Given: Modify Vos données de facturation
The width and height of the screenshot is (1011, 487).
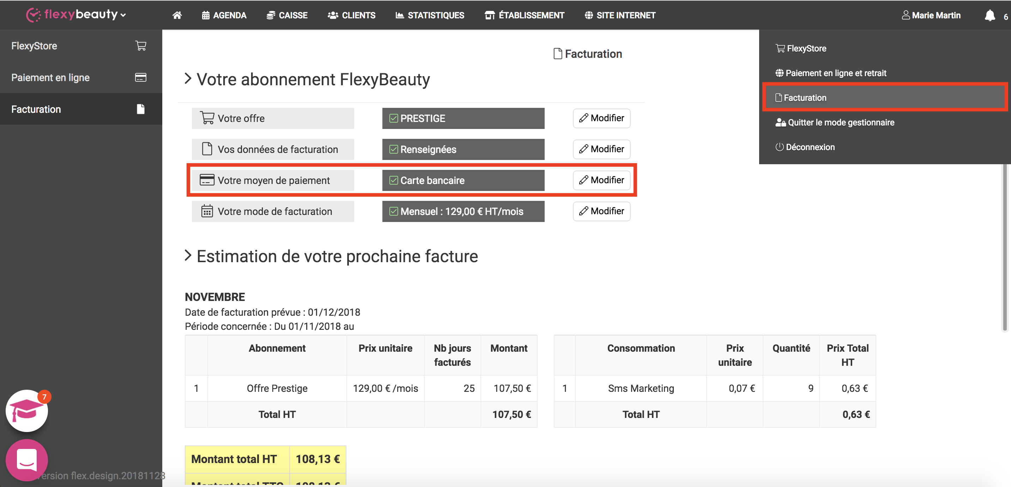Looking at the screenshot, I should pyautogui.click(x=601, y=149).
